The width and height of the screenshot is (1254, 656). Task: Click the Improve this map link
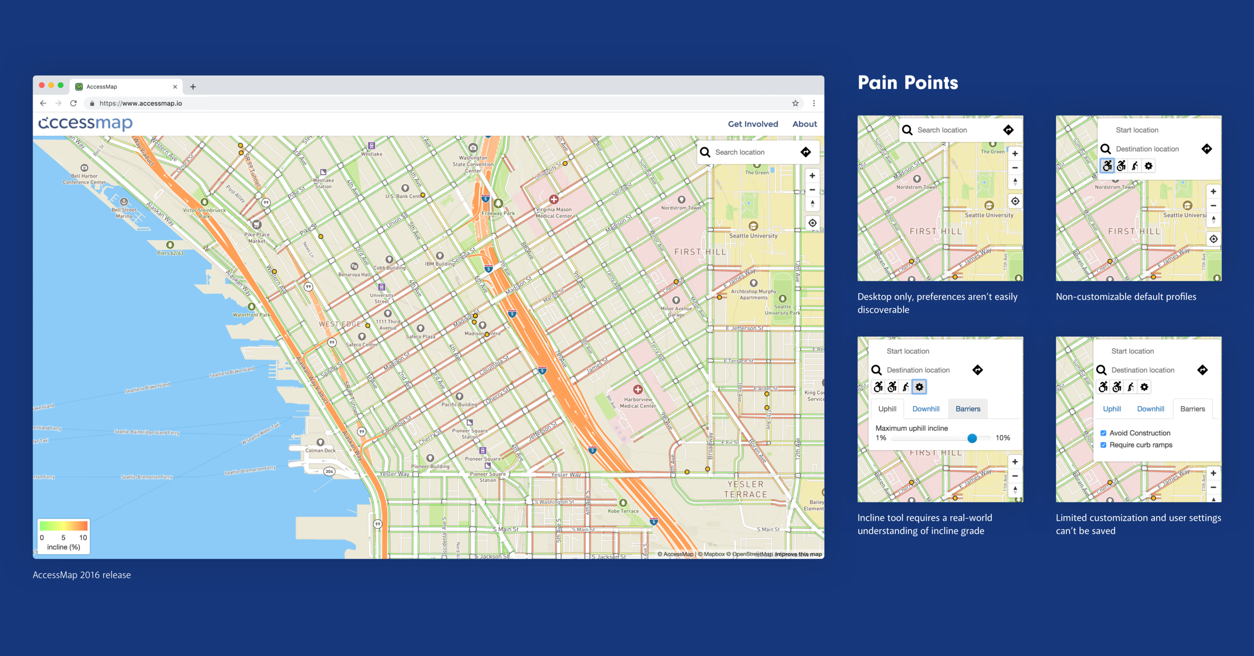coord(799,554)
